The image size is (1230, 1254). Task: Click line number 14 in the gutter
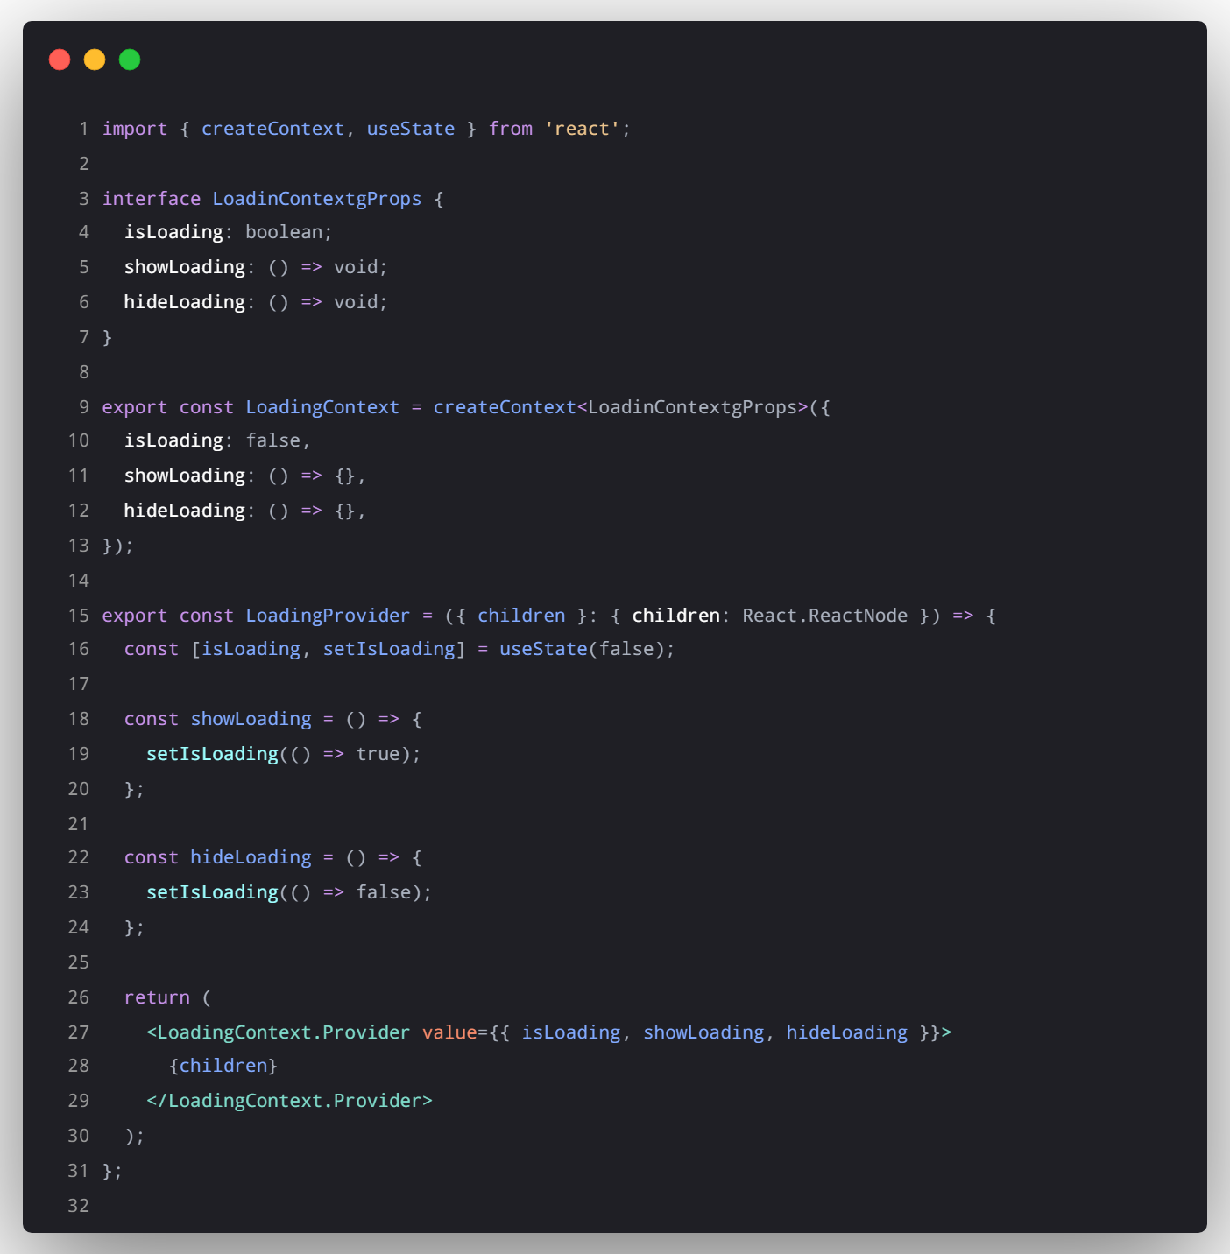[79, 581]
